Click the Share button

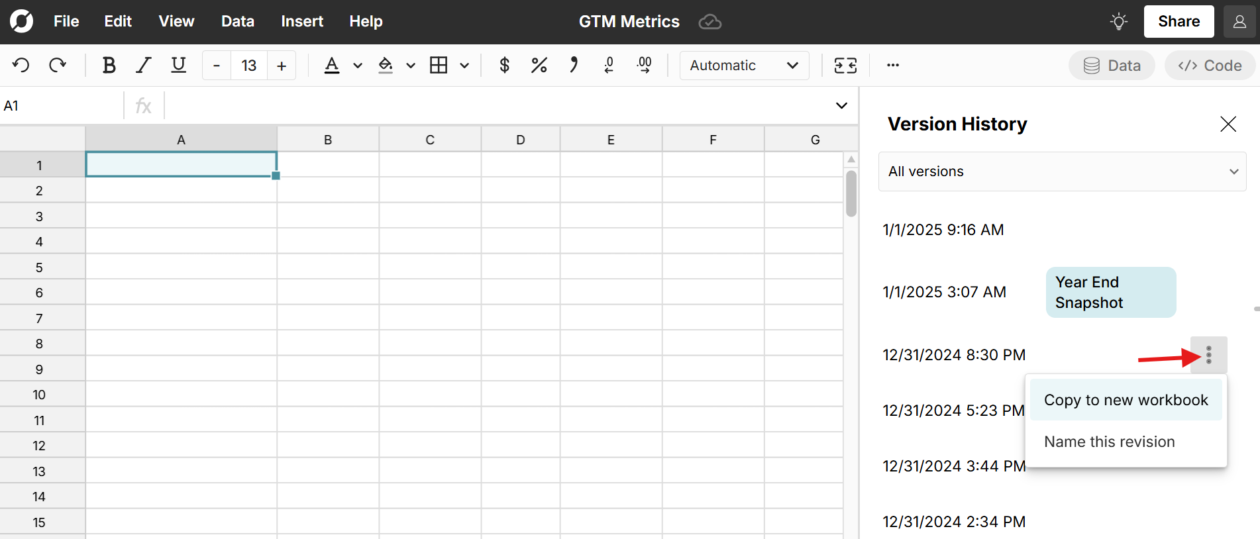(x=1179, y=21)
